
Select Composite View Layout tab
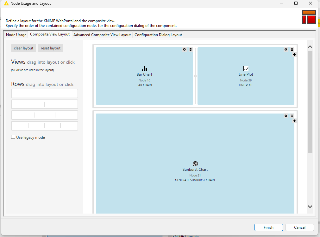[50, 34]
